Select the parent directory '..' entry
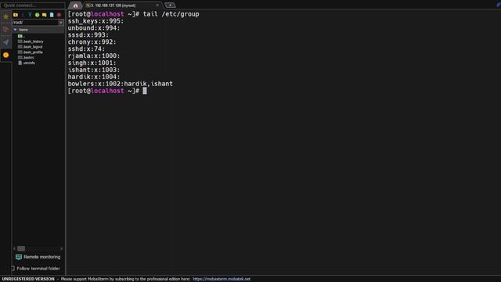501x282 pixels. 21,36
